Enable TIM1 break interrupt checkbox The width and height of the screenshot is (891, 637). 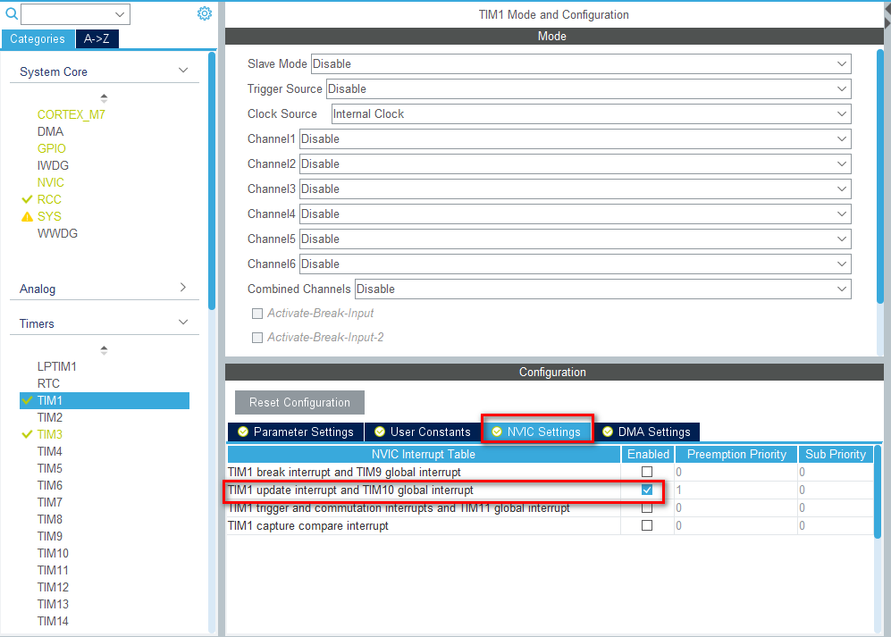pos(647,472)
